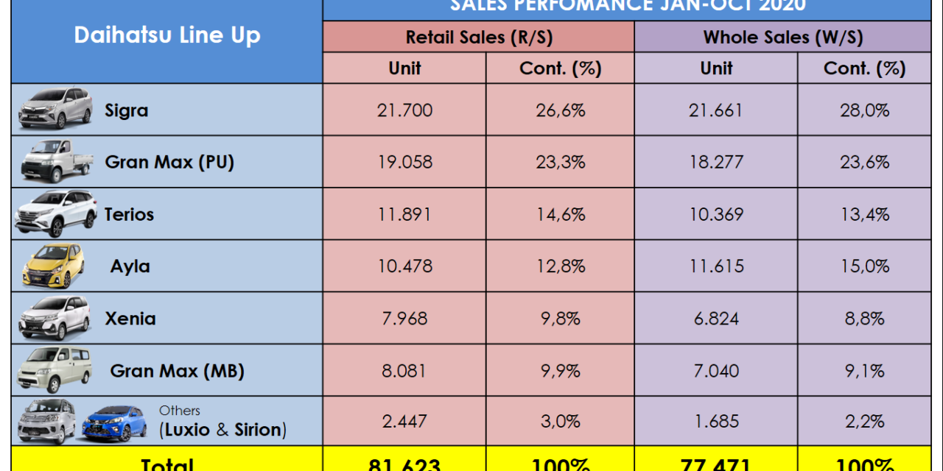943x471 pixels.
Task: Click the Terios model name label
Action: click(x=129, y=214)
